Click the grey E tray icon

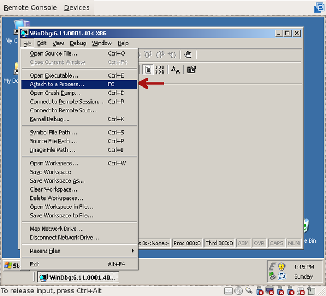[272, 266]
